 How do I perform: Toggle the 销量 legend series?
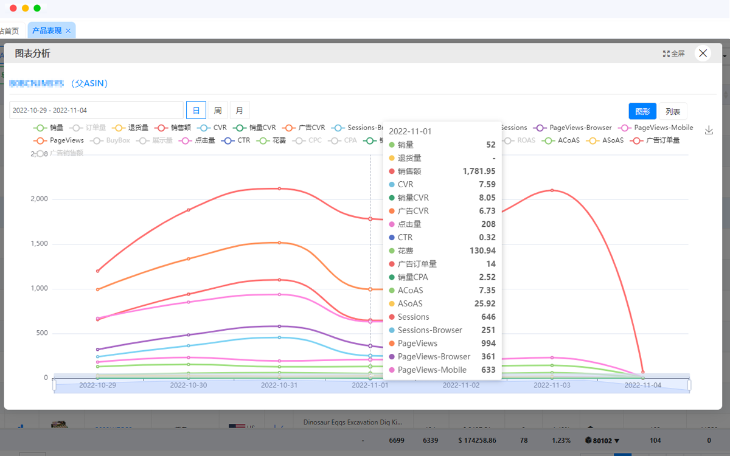coord(48,128)
